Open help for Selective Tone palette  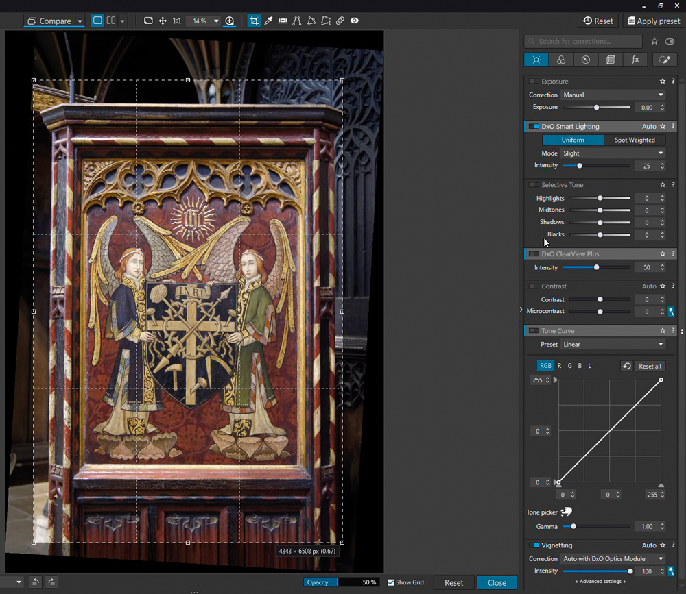tap(673, 185)
